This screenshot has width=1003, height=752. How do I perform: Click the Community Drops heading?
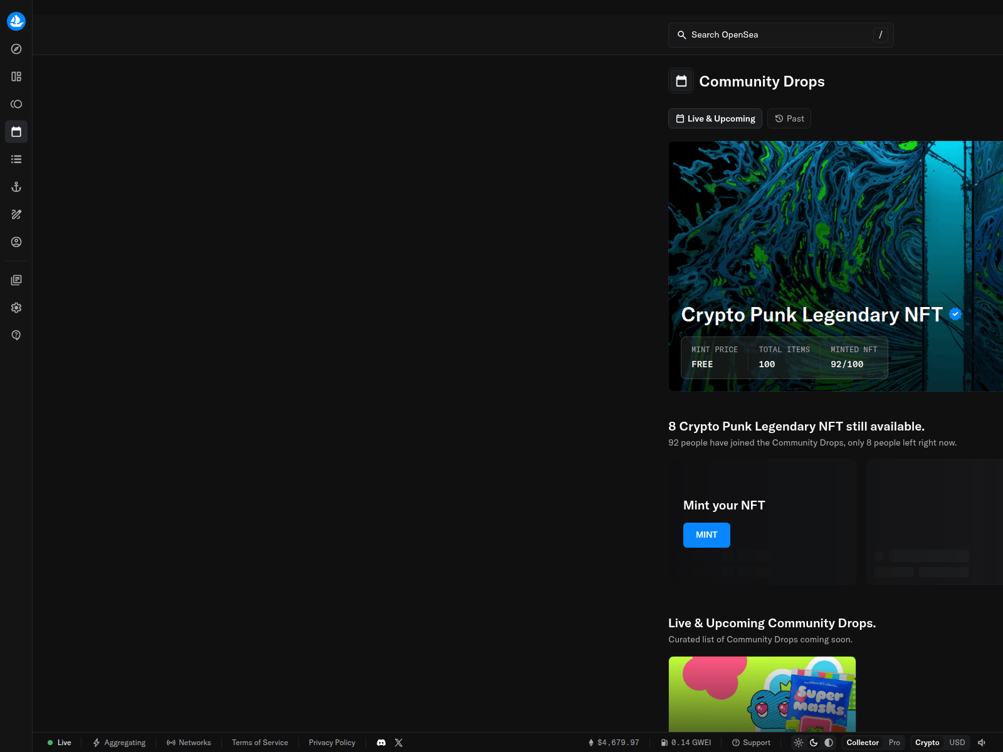[762, 81]
